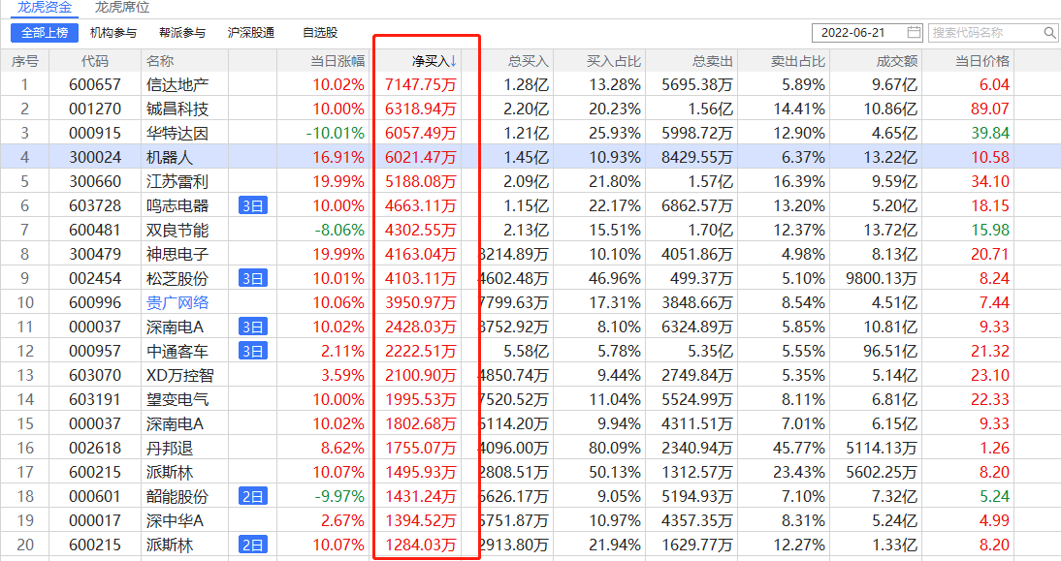Sort by 序号 column header
Viewport: 1061px width, 561px height.
click(25, 61)
